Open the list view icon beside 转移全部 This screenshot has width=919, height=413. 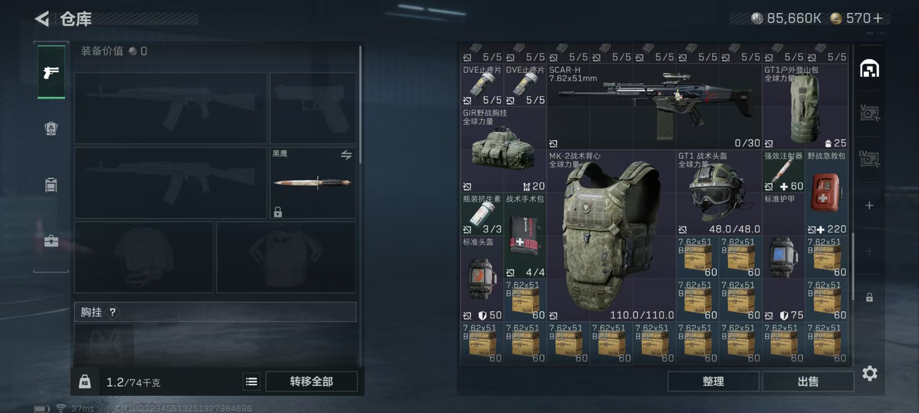[251, 381]
